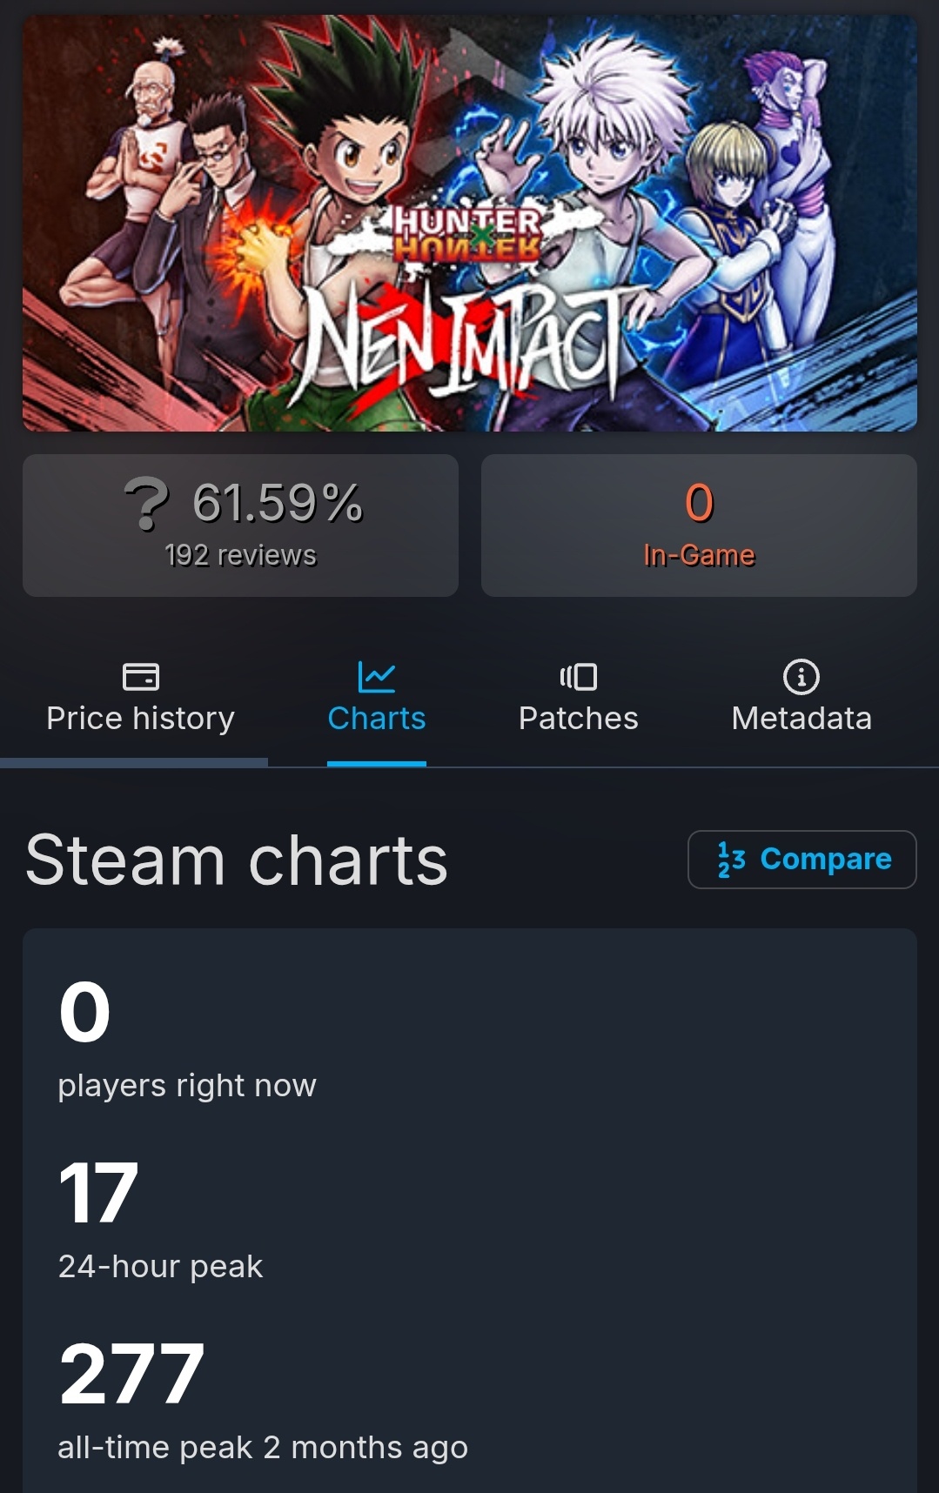
Task: Click the info circle icon above Metadata
Action: (x=801, y=677)
